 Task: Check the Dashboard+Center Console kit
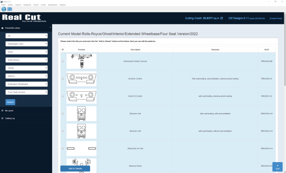coord(63,61)
